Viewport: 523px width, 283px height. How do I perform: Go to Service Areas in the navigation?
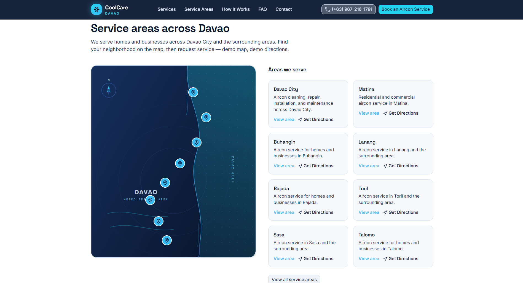point(199,9)
